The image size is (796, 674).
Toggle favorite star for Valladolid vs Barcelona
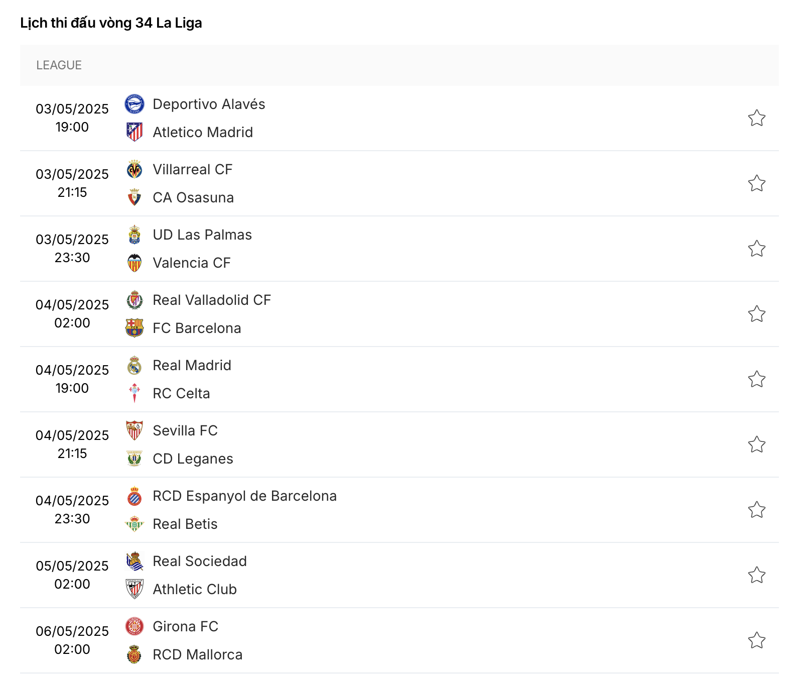756,314
